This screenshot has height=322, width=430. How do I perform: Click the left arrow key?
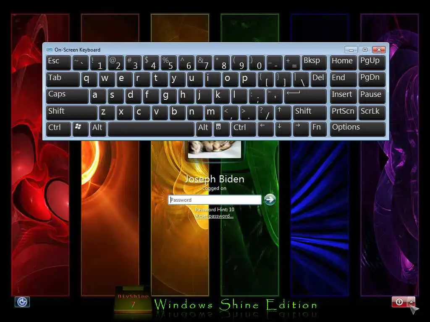click(x=265, y=129)
